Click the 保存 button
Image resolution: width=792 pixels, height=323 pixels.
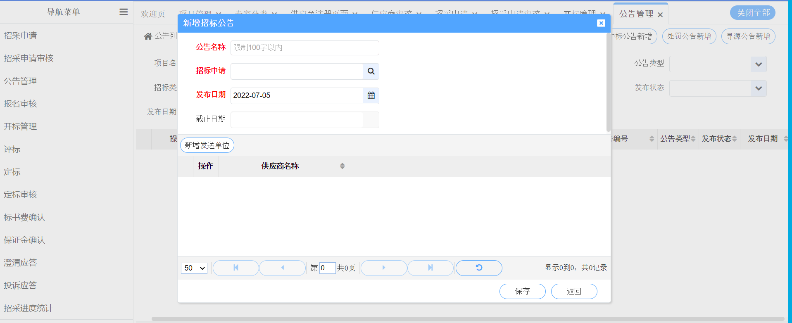tap(522, 291)
